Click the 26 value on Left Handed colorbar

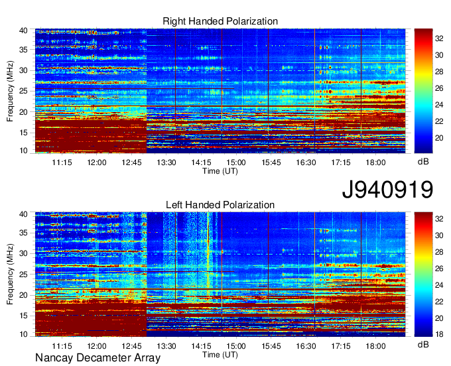click(x=439, y=269)
